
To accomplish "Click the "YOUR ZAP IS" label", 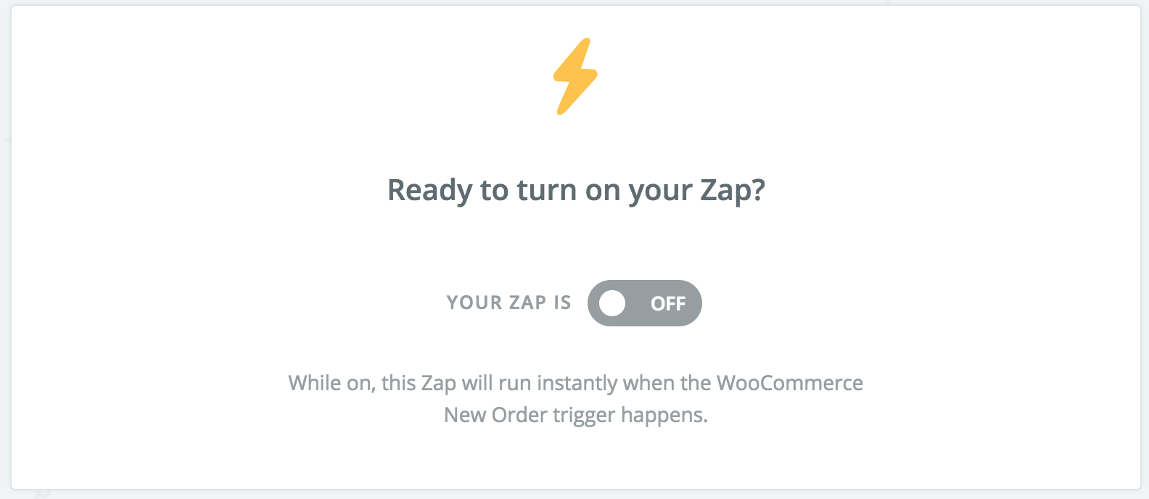I will pos(508,302).
